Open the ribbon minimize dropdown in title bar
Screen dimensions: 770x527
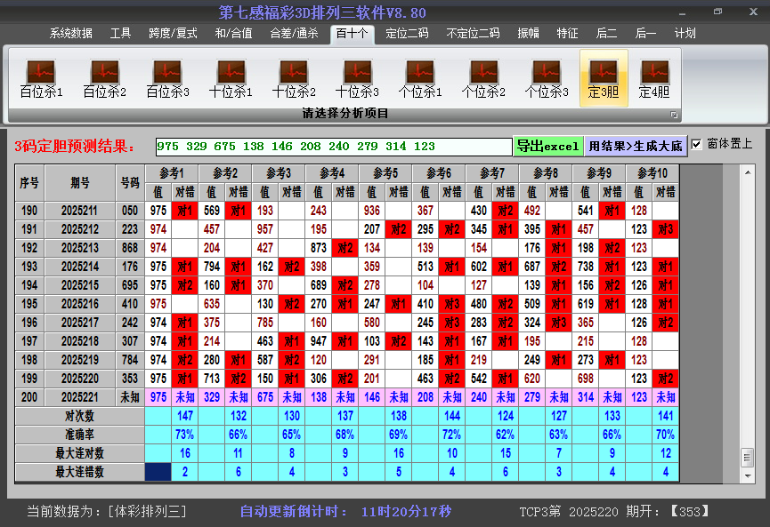click(681, 12)
